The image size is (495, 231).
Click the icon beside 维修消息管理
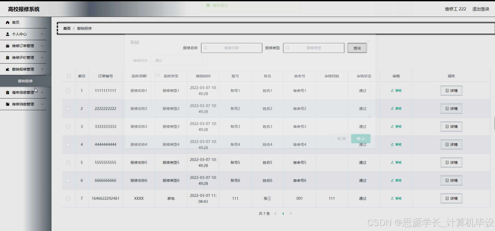point(8,104)
